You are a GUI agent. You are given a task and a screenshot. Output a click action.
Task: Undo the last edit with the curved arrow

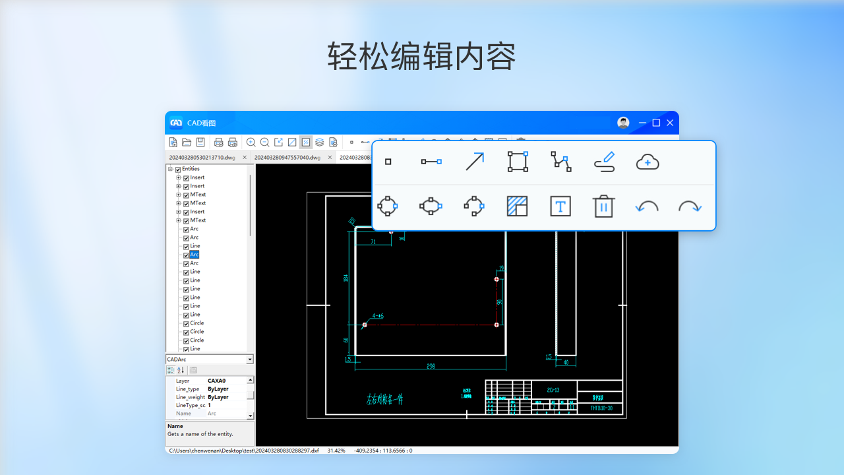coord(647,206)
